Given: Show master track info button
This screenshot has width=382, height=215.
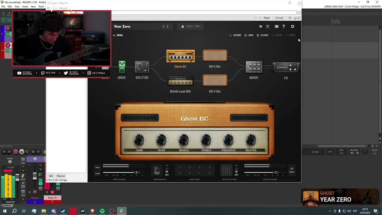Looking at the screenshot, I should [23, 199].
